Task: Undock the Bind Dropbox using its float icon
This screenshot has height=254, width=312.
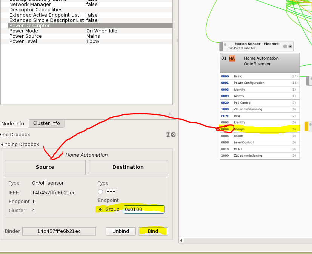Action: (168, 134)
